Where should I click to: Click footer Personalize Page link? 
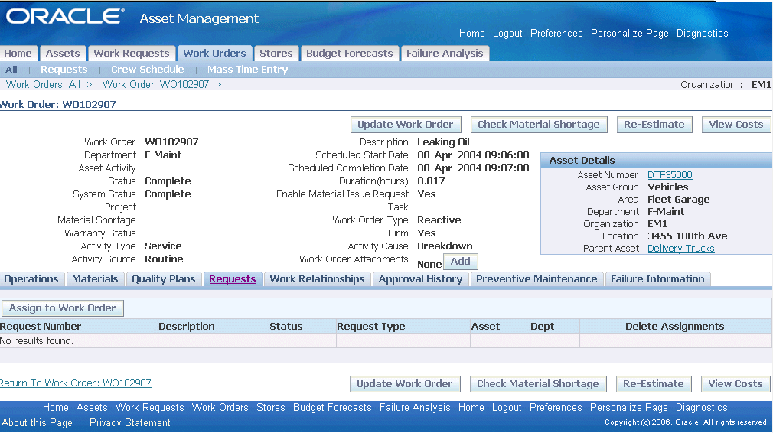[x=628, y=408]
